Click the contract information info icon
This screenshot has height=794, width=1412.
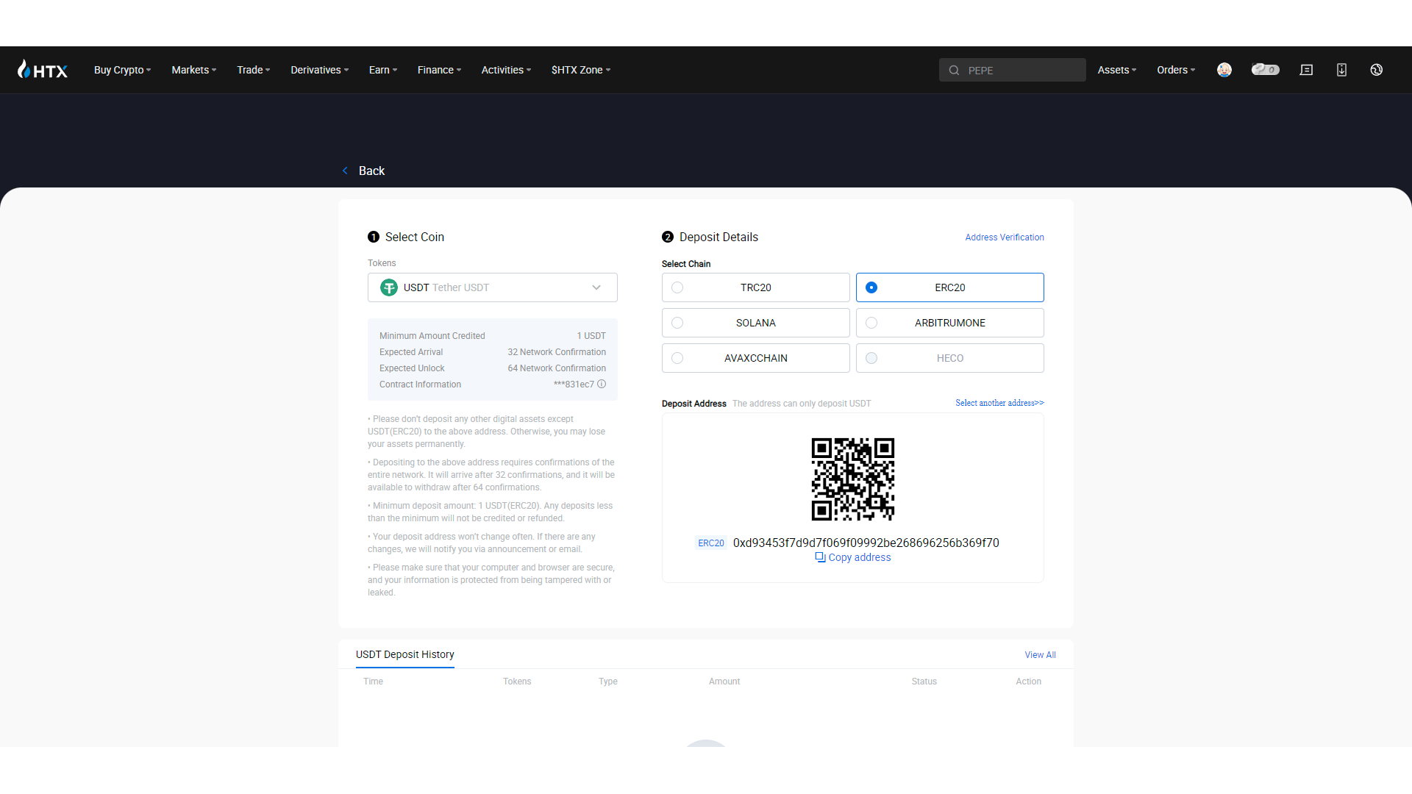click(x=602, y=384)
